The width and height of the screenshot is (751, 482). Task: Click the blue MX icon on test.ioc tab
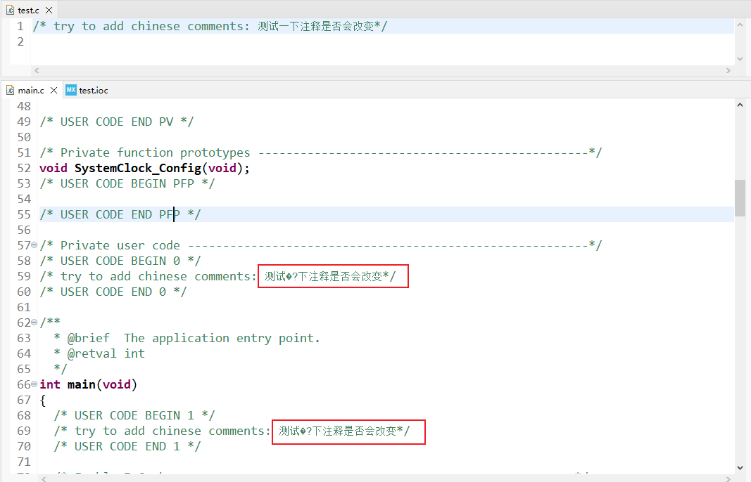70,90
